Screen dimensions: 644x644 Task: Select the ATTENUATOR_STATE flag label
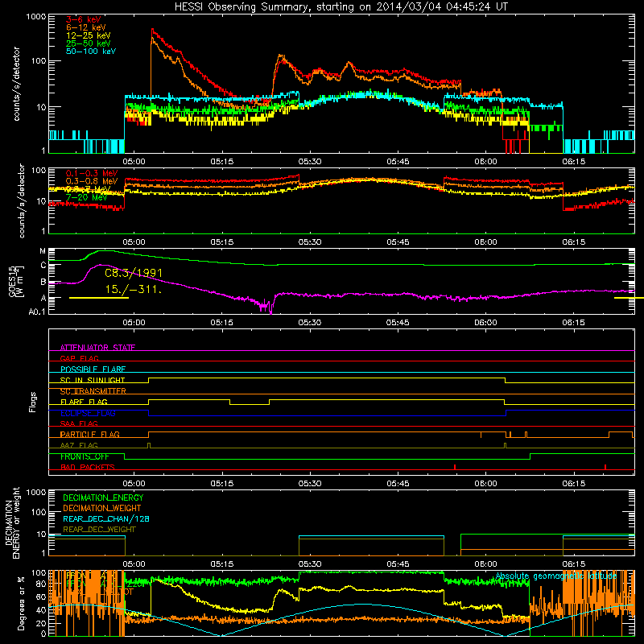[97, 348]
